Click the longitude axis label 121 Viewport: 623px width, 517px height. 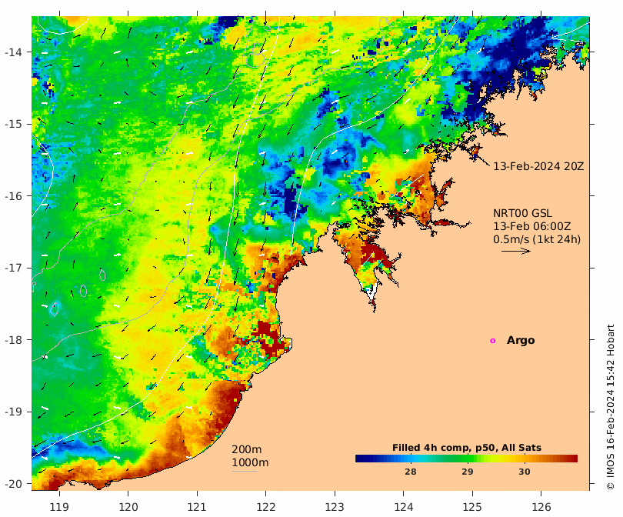coord(197,507)
